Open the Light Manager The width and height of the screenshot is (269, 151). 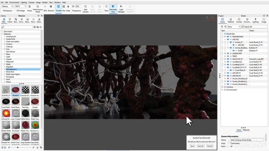(x=121, y=8)
